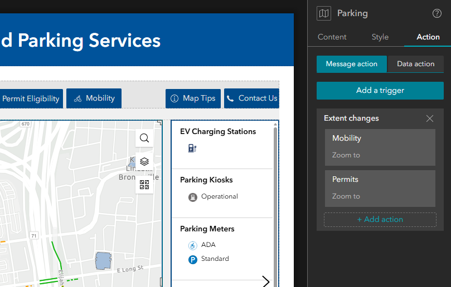Click the EV Charging Stations legend symbol
Image resolution: width=451 pixels, height=287 pixels.
point(192,148)
